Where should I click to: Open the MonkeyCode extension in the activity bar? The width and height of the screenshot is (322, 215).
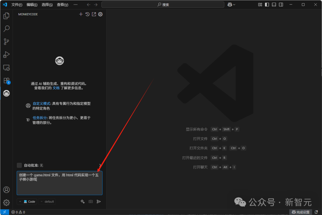click(x=6, y=93)
